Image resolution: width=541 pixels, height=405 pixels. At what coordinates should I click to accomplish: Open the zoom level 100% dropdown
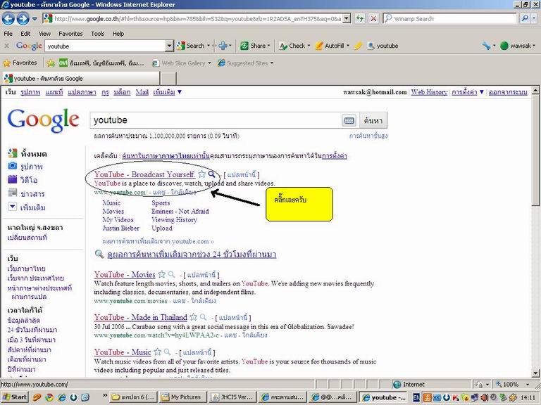528,384
